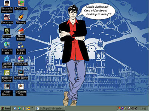Select the Fastrate USB shortcut
The image size is (149, 111).
click(x=21, y=45)
